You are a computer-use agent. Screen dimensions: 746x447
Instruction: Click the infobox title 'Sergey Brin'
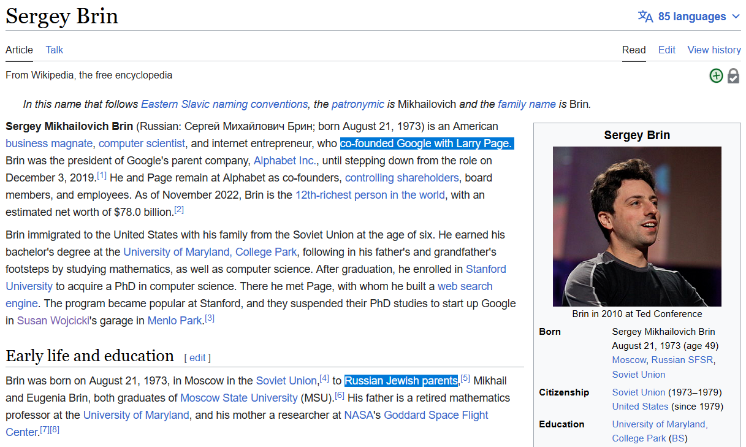click(x=637, y=135)
